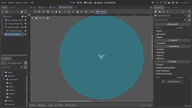Toggle smart snap in toolbar

[65, 12]
